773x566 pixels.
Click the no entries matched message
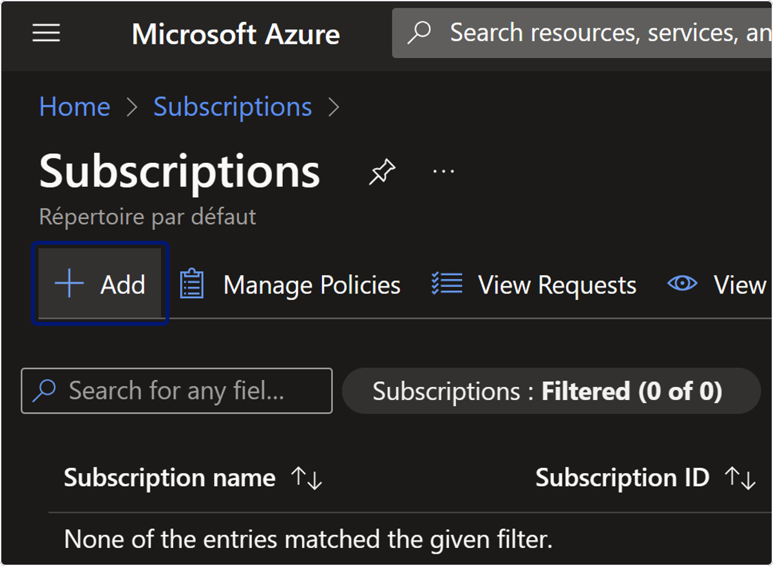309,539
